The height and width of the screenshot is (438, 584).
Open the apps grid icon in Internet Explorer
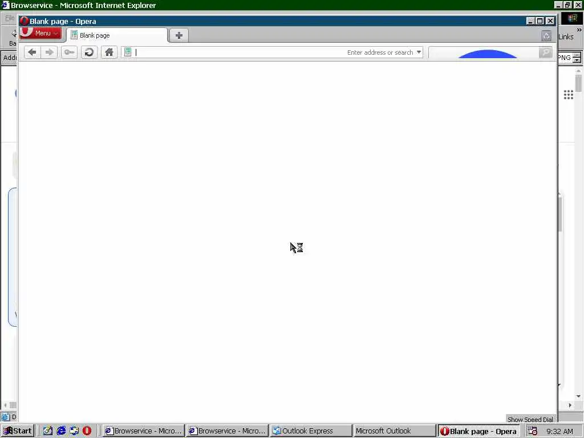[x=569, y=95]
